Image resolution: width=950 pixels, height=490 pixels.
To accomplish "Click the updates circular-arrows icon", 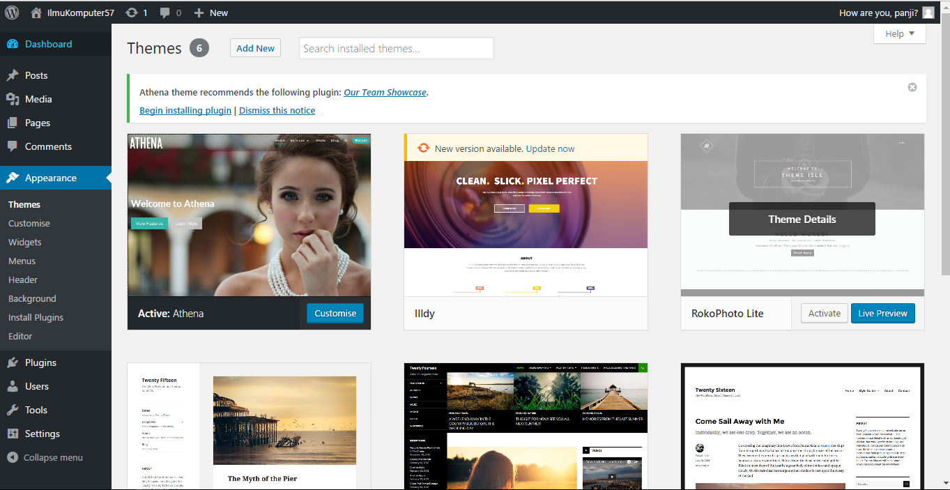I will pos(131,13).
